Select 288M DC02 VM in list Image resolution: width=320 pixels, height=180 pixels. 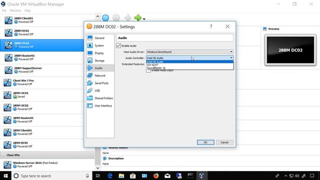tap(42, 45)
